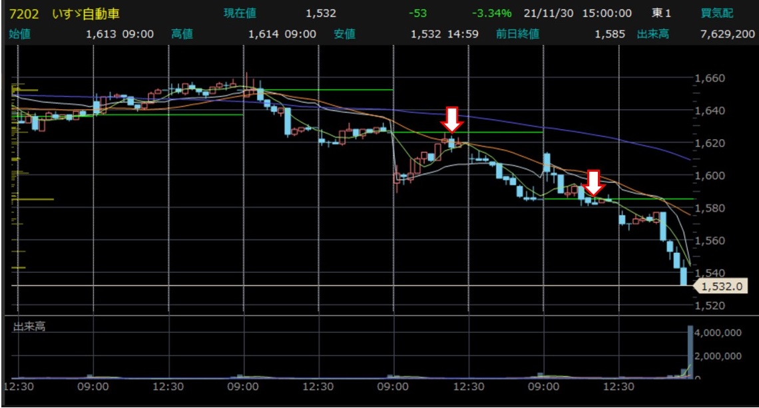Click the current price tag 1,532.0
Screen dimensions: 759x408
tap(721, 286)
